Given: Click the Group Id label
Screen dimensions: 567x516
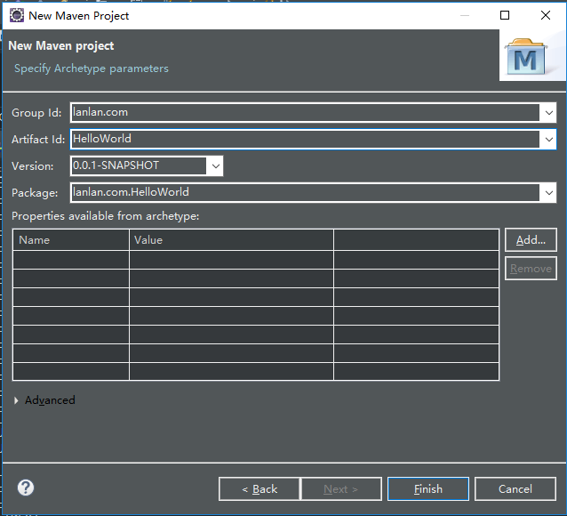Looking at the screenshot, I should 36,113.
